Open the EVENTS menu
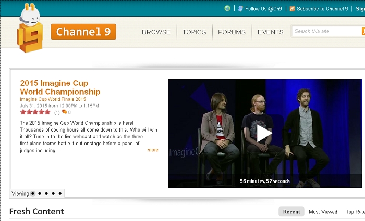Viewport: 365px width, 221px height. [270, 32]
